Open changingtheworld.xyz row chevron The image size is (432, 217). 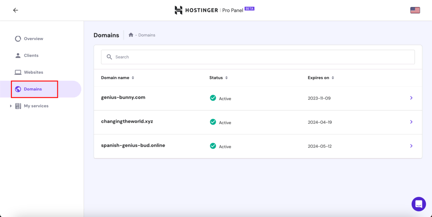[411, 122]
